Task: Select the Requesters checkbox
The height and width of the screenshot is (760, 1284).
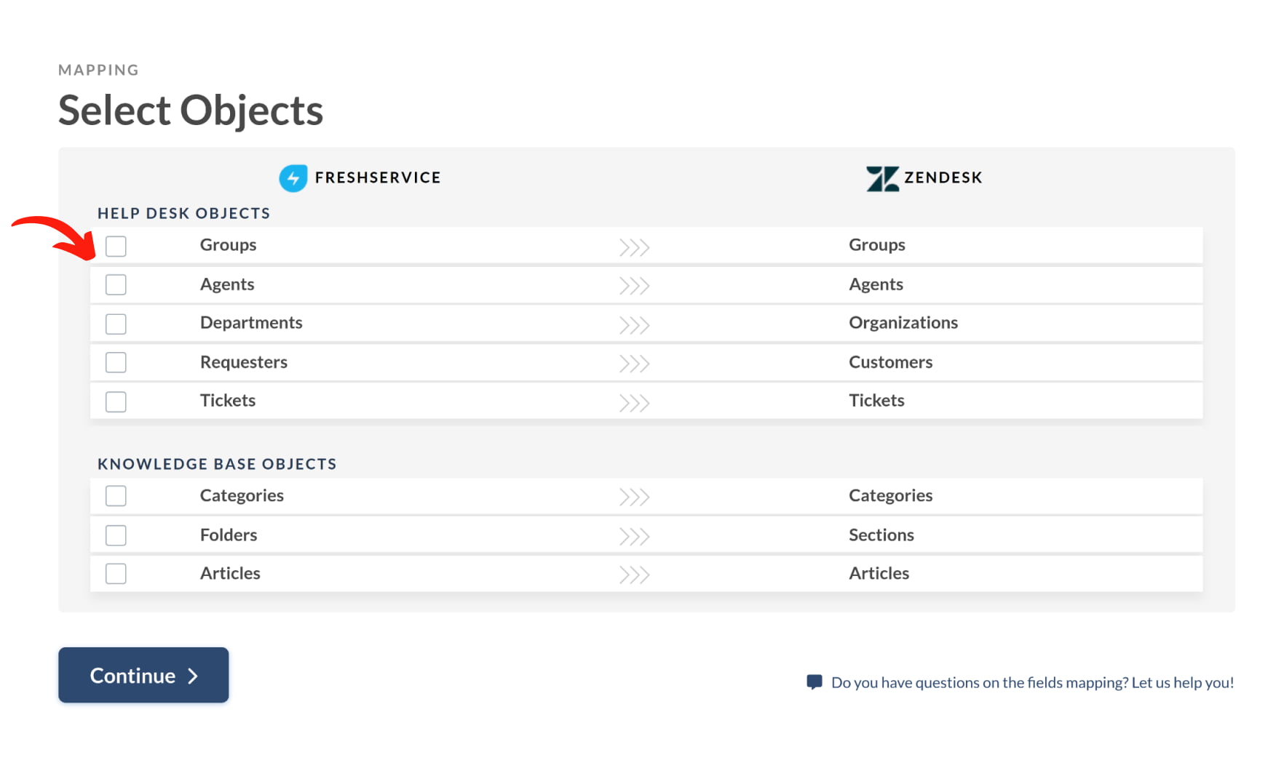Action: (116, 362)
